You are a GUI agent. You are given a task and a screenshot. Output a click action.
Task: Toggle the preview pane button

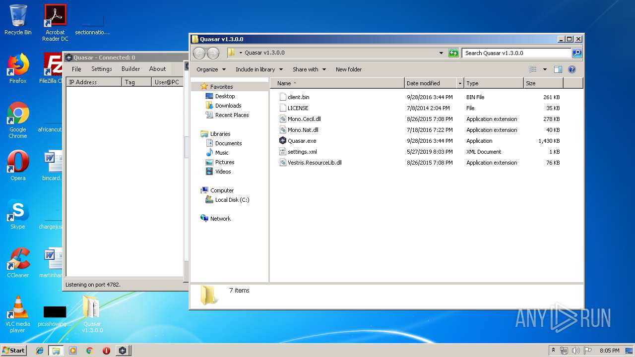(558, 69)
